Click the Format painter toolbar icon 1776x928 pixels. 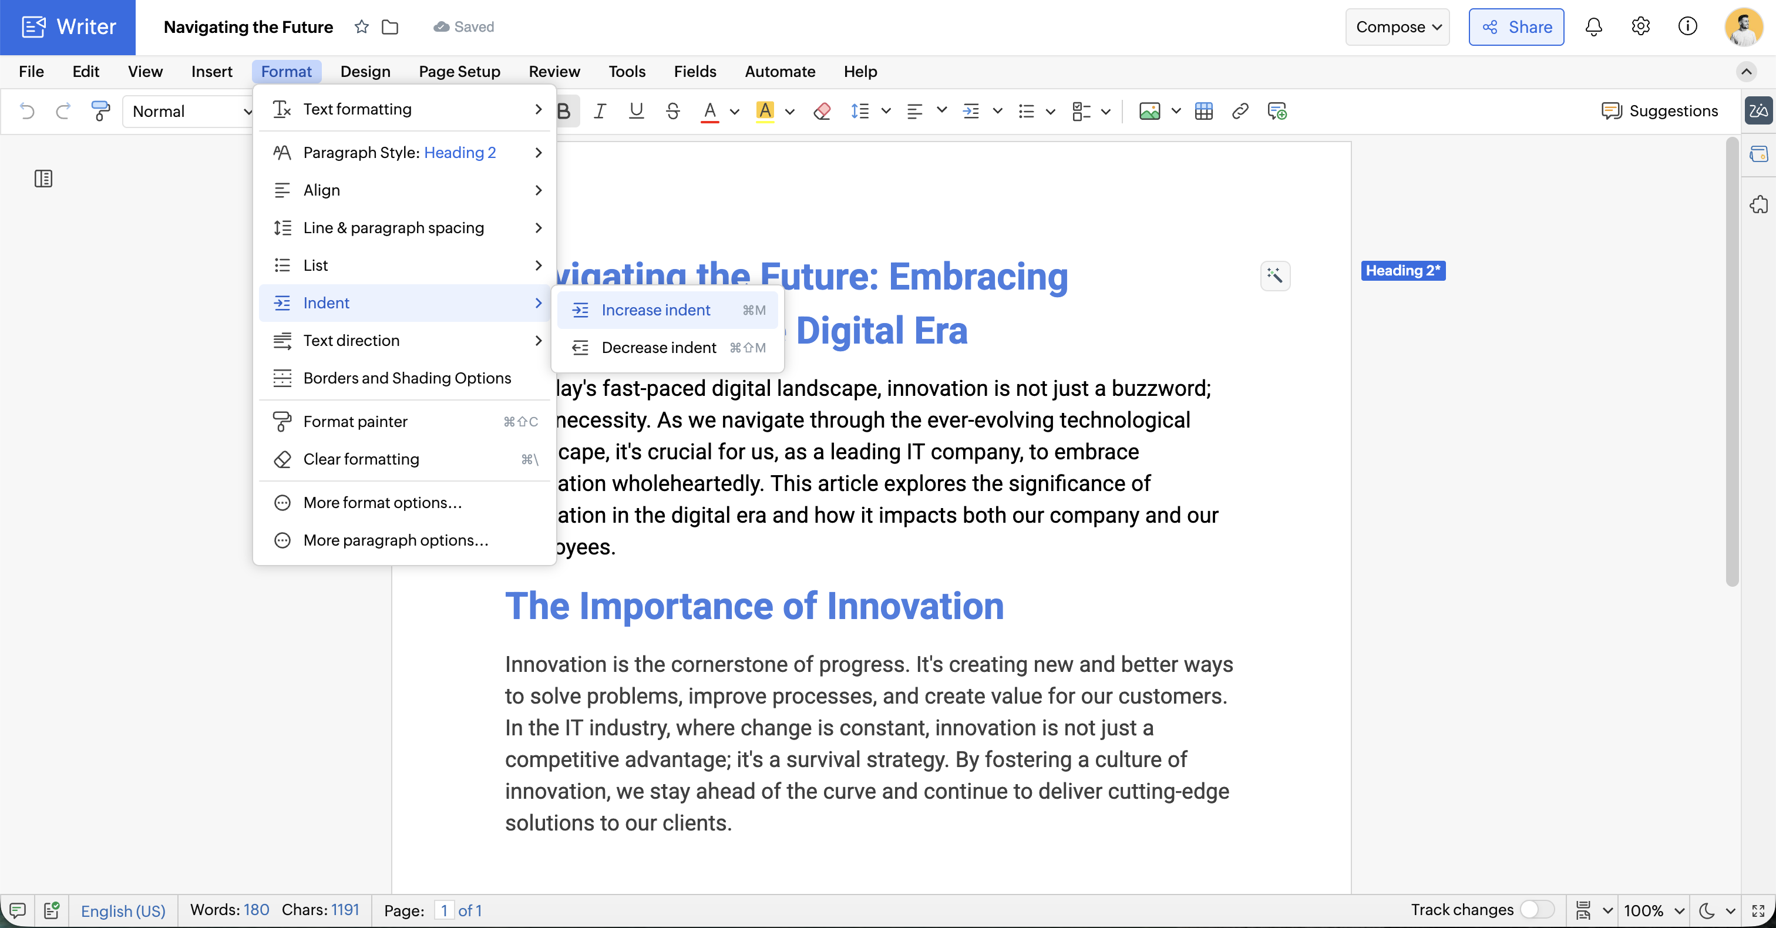pos(100,111)
